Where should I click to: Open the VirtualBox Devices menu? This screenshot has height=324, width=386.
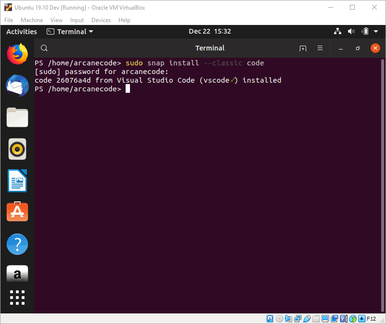[x=101, y=20]
